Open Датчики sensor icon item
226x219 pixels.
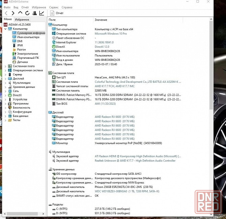[14, 62]
